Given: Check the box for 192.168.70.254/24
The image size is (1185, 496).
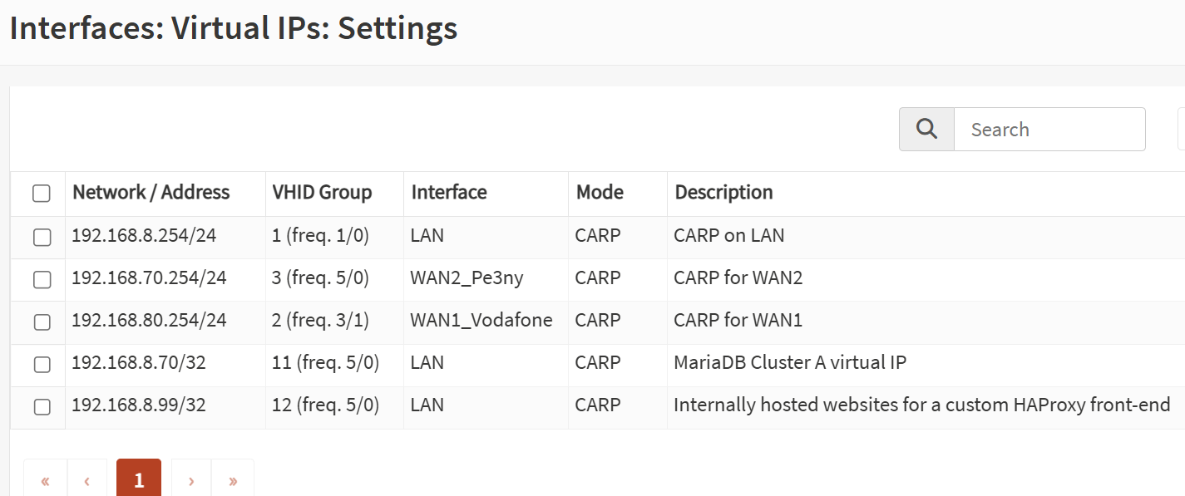Looking at the screenshot, I should [x=42, y=279].
